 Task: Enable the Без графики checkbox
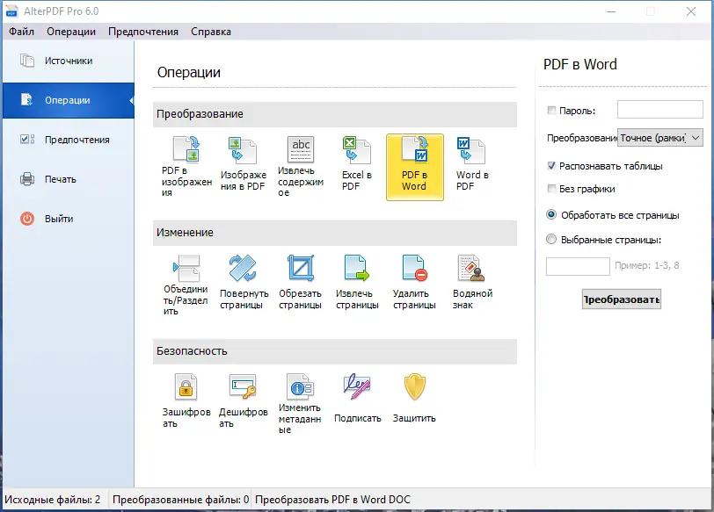551,189
